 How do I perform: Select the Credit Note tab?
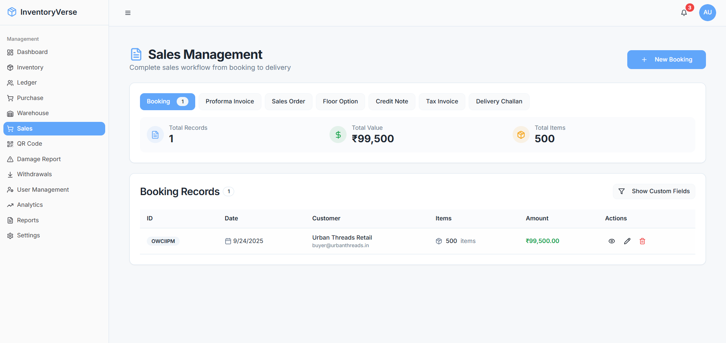coord(392,101)
